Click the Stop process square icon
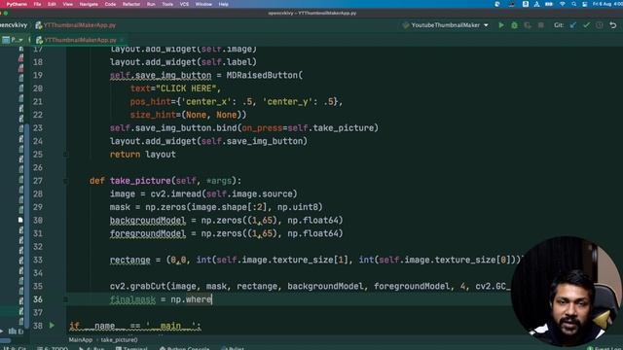The width and height of the screenshot is (623, 350). point(541,25)
